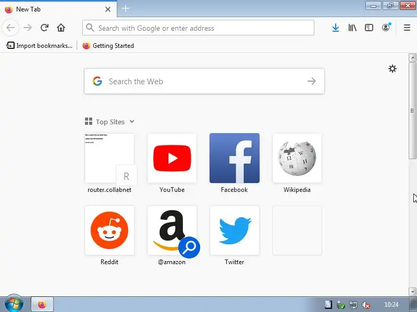Open the Twitter top site tile

234,230
